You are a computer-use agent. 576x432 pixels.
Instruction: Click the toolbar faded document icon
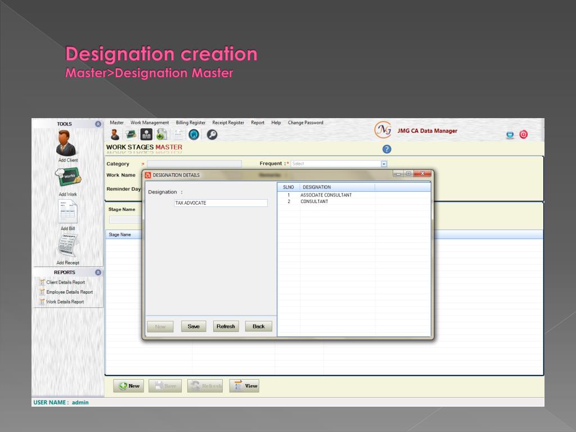click(178, 135)
